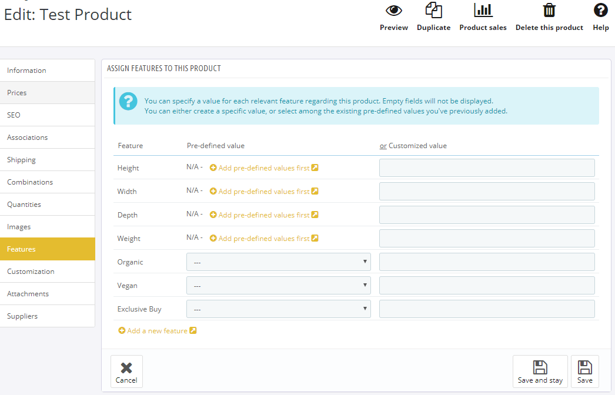The width and height of the screenshot is (615, 395).
Task: Click the plus icon in the Width row
Action: point(213,192)
